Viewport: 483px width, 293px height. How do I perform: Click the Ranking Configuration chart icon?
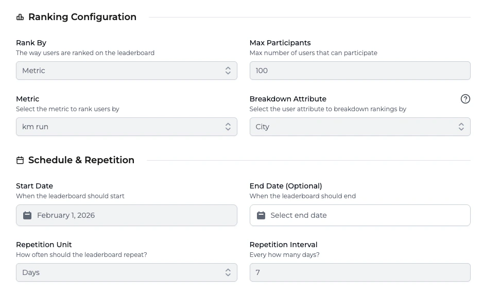pyautogui.click(x=20, y=17)
